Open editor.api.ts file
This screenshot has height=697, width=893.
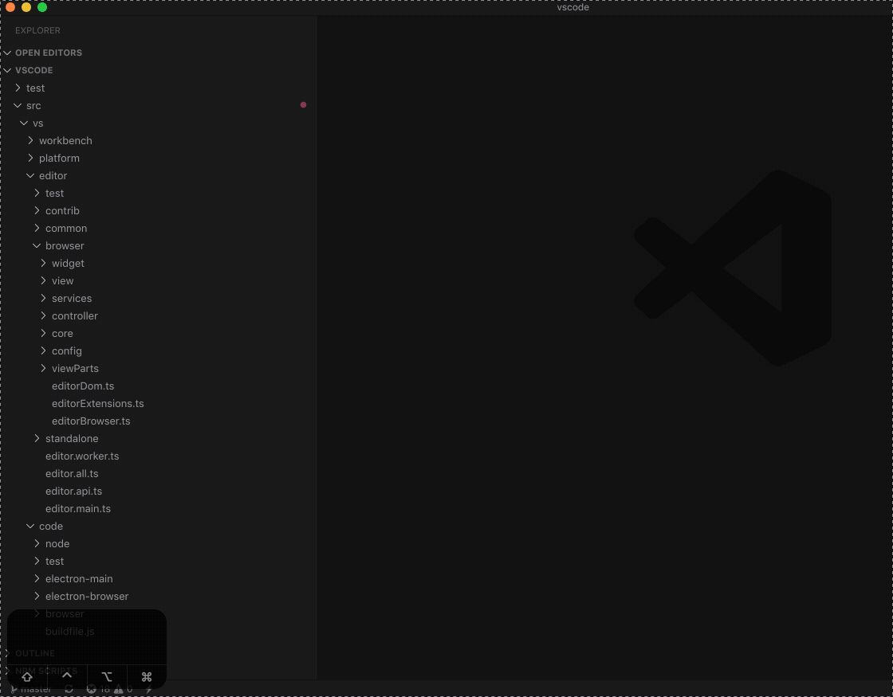point(73,491)
